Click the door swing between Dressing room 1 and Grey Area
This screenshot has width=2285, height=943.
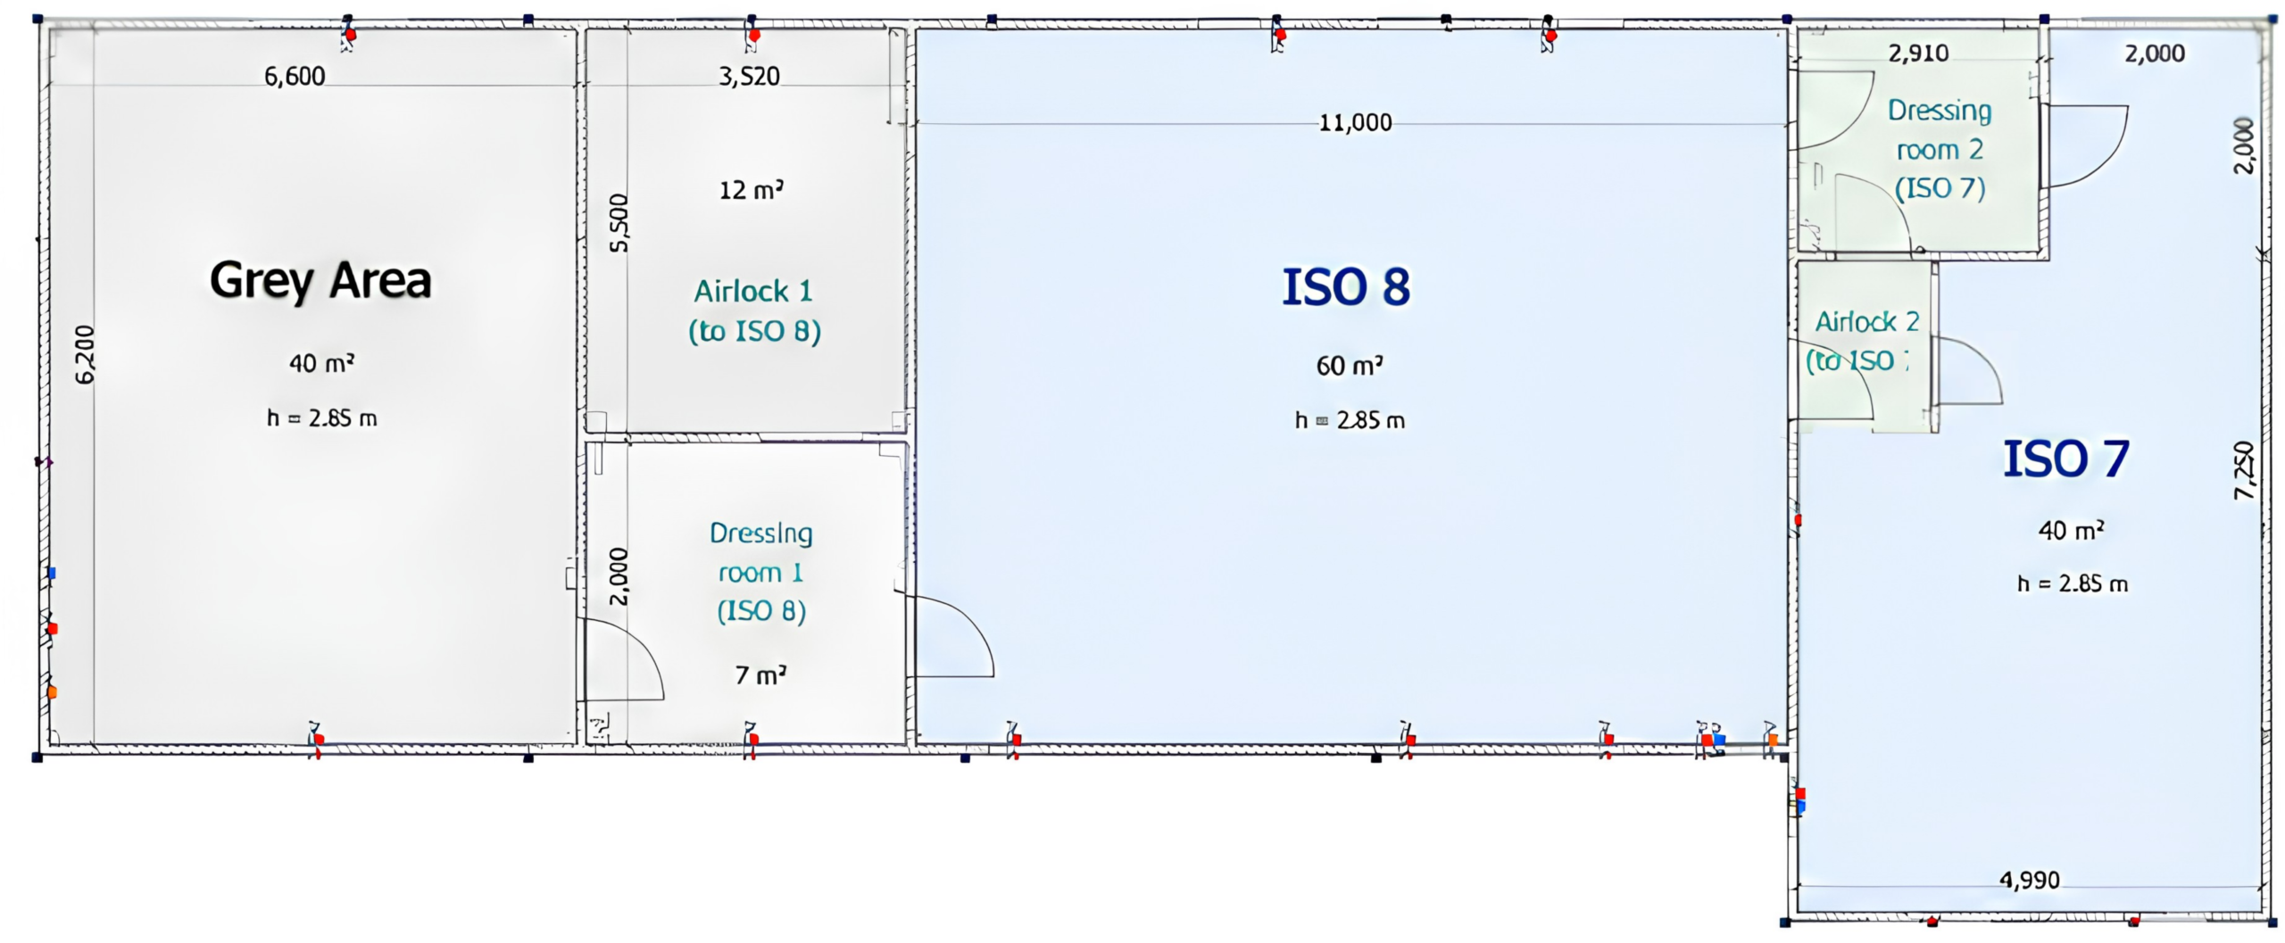624,658
